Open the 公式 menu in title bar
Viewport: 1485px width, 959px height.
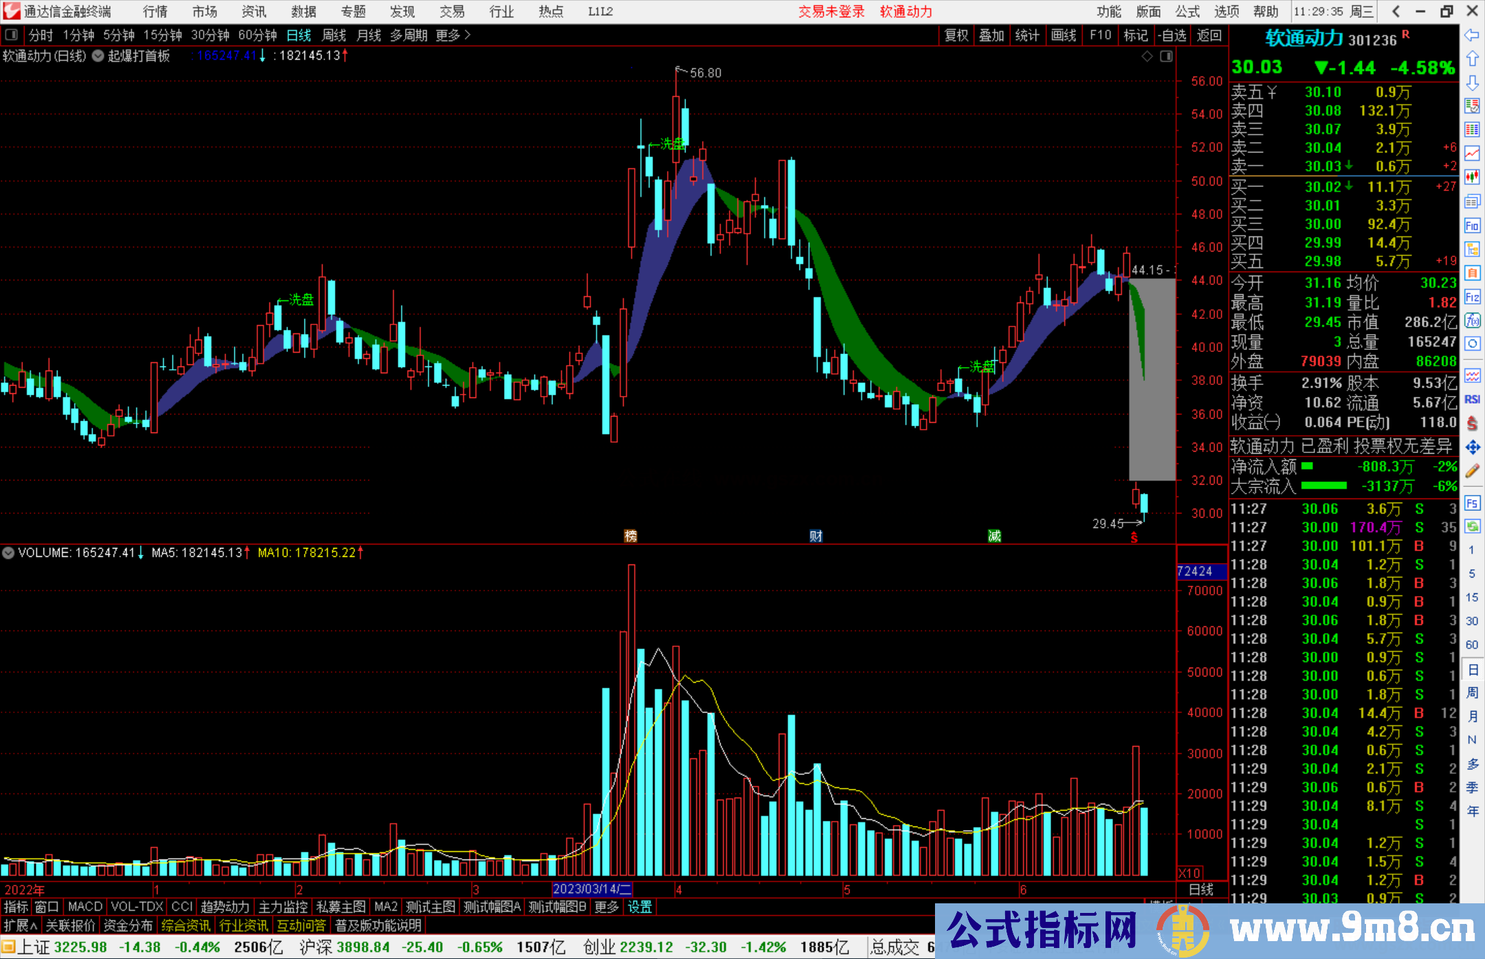(x=1187, y=12)
